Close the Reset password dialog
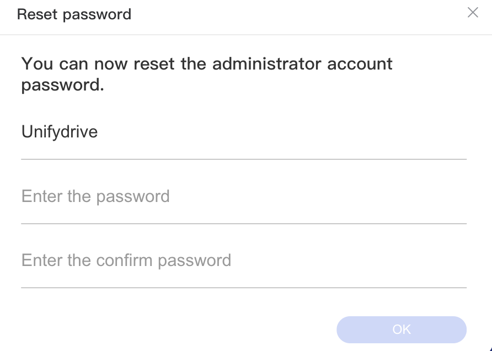This screenshot has width=492, height=351. [473, 13]
